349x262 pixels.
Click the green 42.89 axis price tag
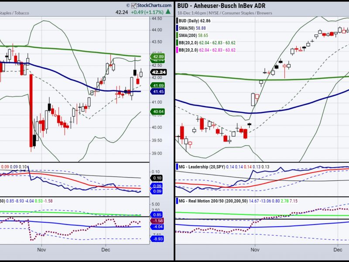tap(158, 57)
